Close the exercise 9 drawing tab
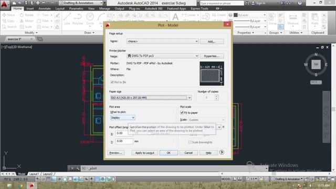The image size is (336, 189). pyautogui.click(x=31, y=39)
